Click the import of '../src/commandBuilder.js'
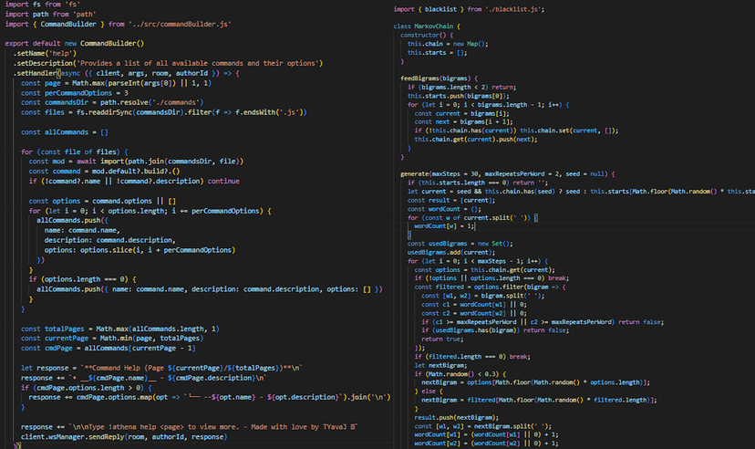 118,24
